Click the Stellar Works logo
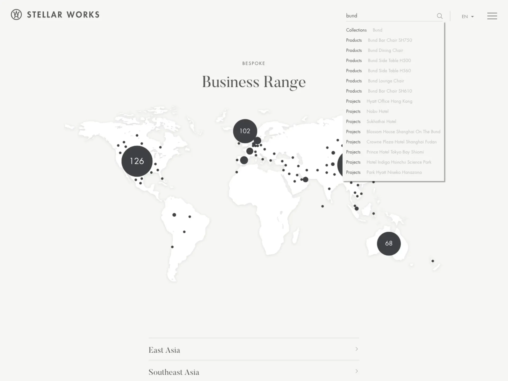This screenshot has height=381, width=508. pyautogui.click(x=55, y=15)
